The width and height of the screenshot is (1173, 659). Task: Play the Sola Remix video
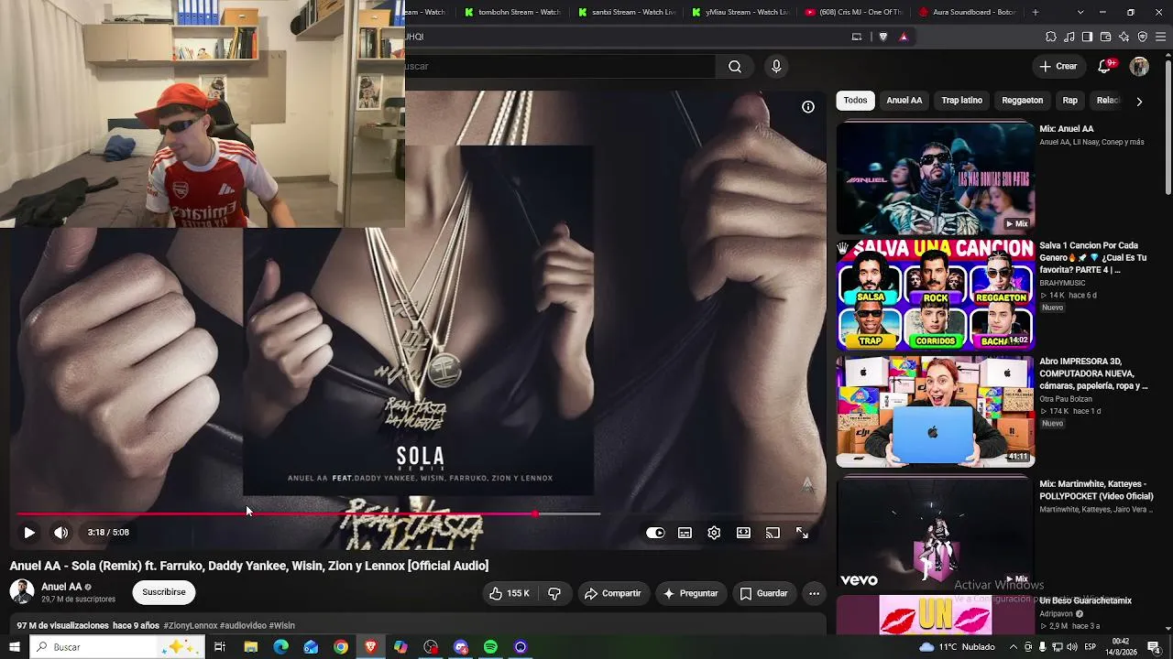[x=29, y=533]
